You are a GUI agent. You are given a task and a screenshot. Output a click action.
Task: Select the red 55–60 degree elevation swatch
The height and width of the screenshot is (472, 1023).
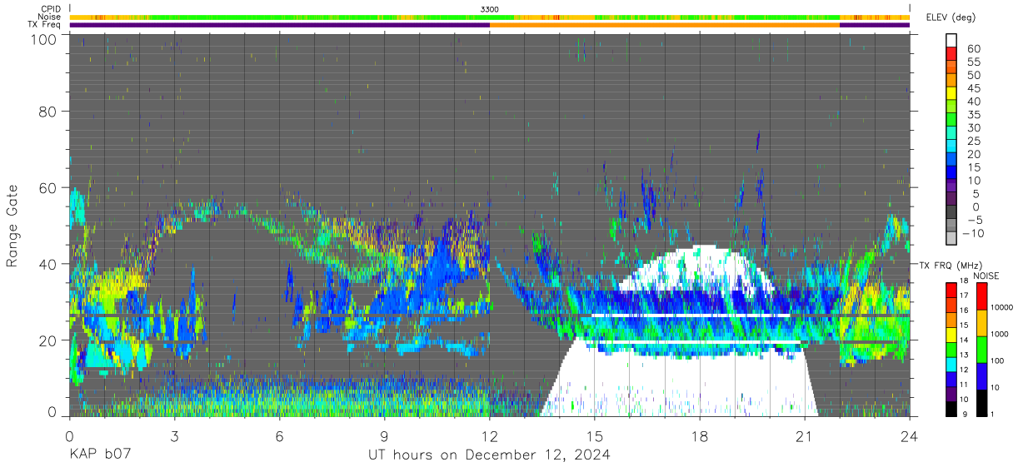[x=952, y=55]
